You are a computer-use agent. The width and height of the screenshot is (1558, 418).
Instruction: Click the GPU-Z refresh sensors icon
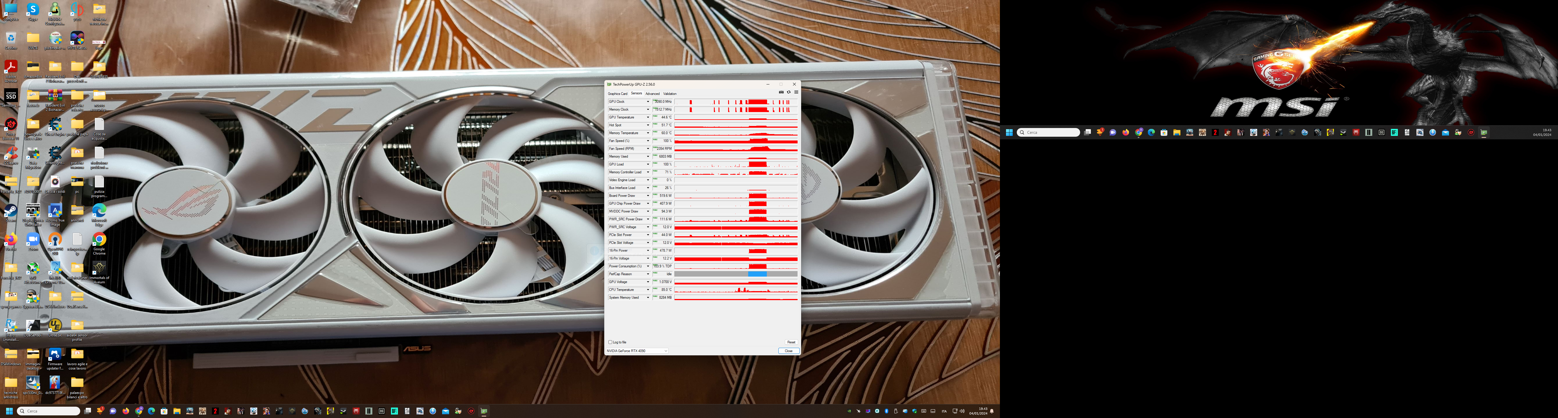click(x=789, y=92)
